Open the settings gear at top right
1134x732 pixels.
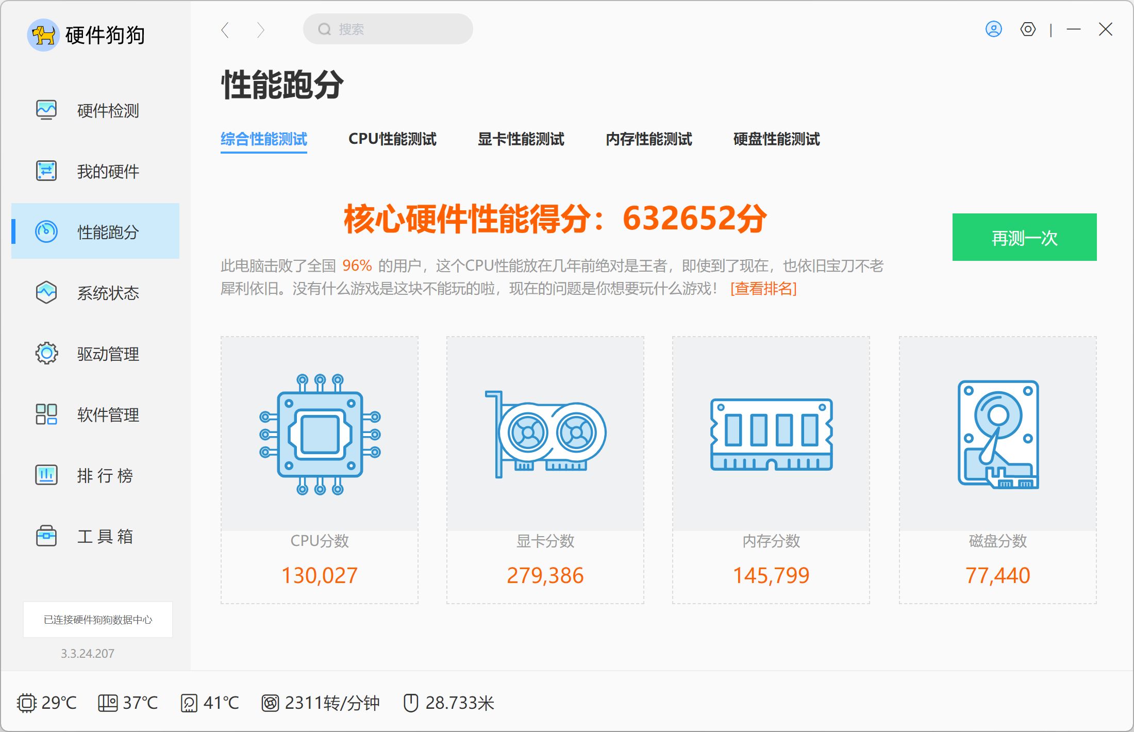click(1028, 30)
